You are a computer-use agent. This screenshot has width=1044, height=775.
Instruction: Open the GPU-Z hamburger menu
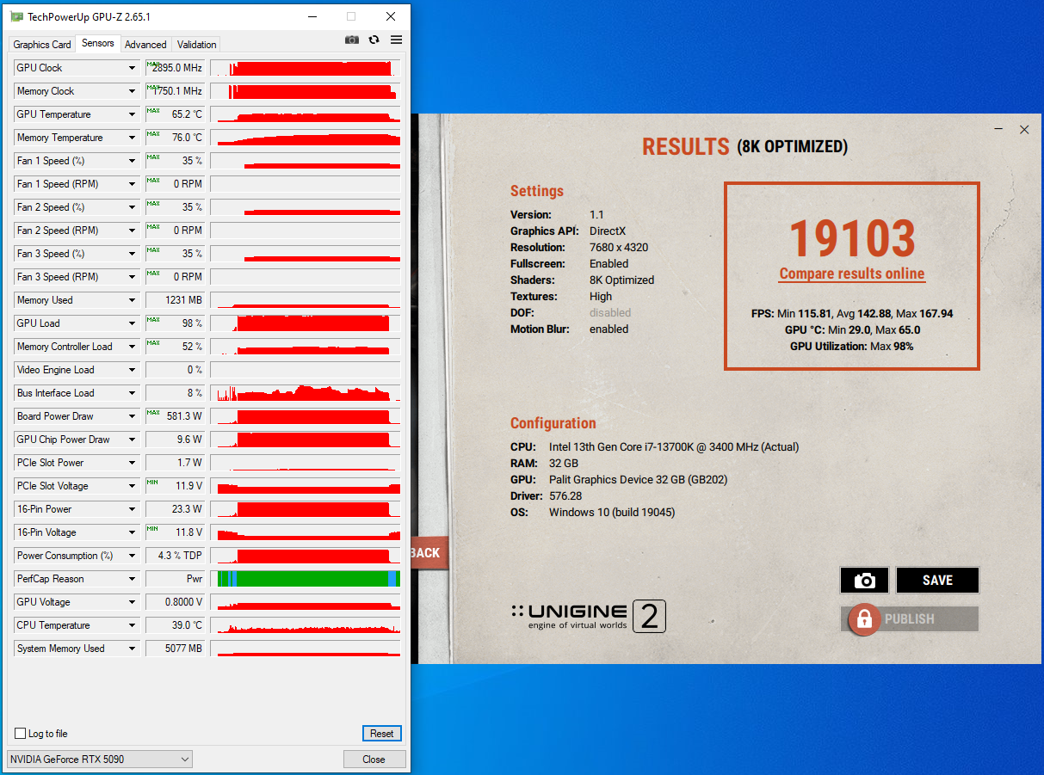(396, 40)
